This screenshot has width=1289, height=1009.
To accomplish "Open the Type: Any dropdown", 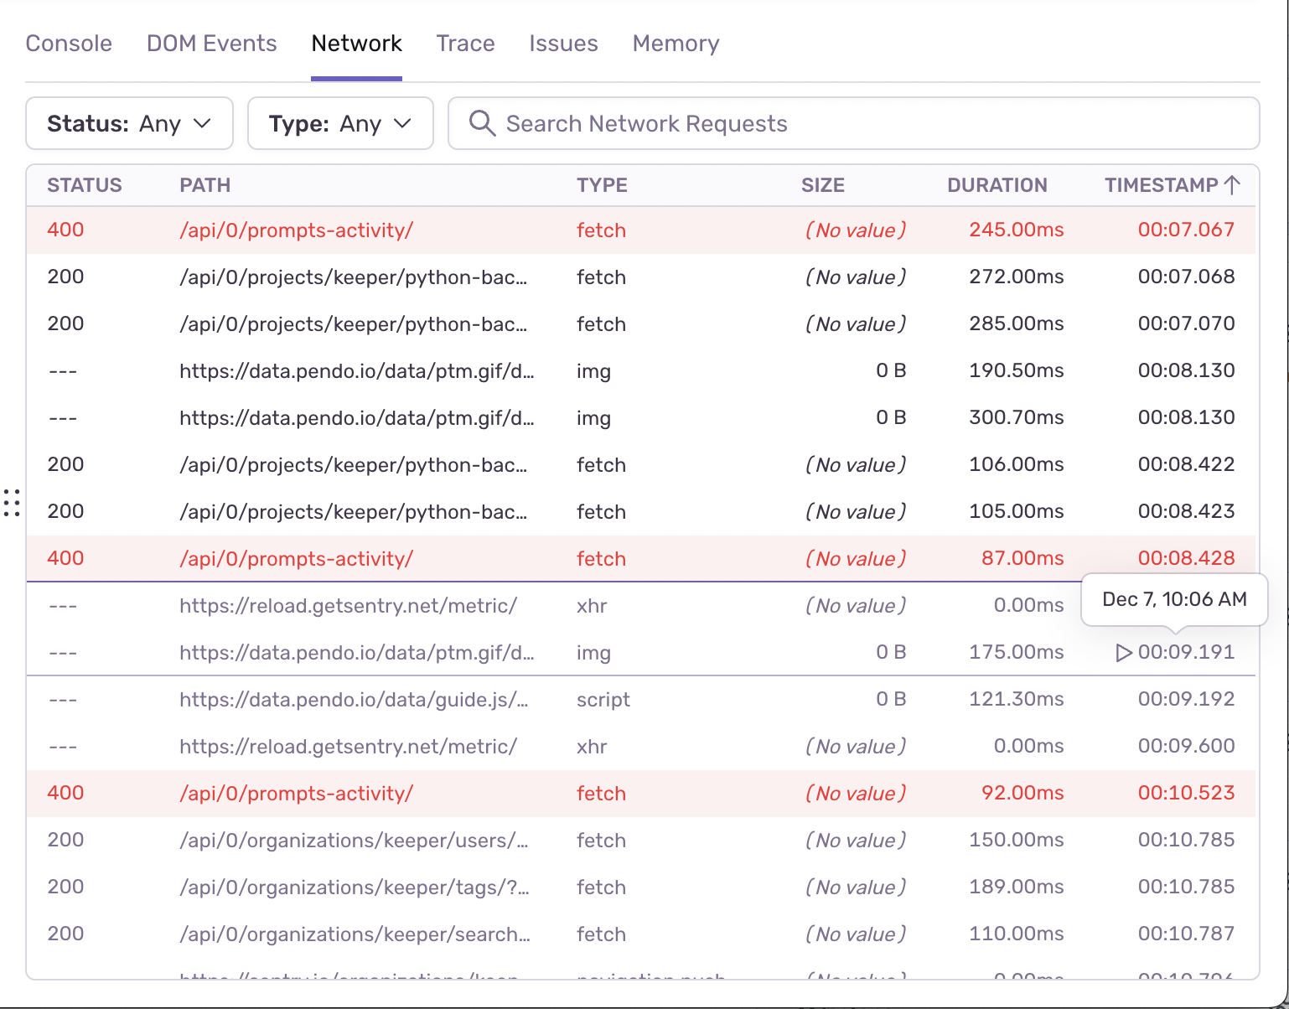I will [x=340, y=123].
